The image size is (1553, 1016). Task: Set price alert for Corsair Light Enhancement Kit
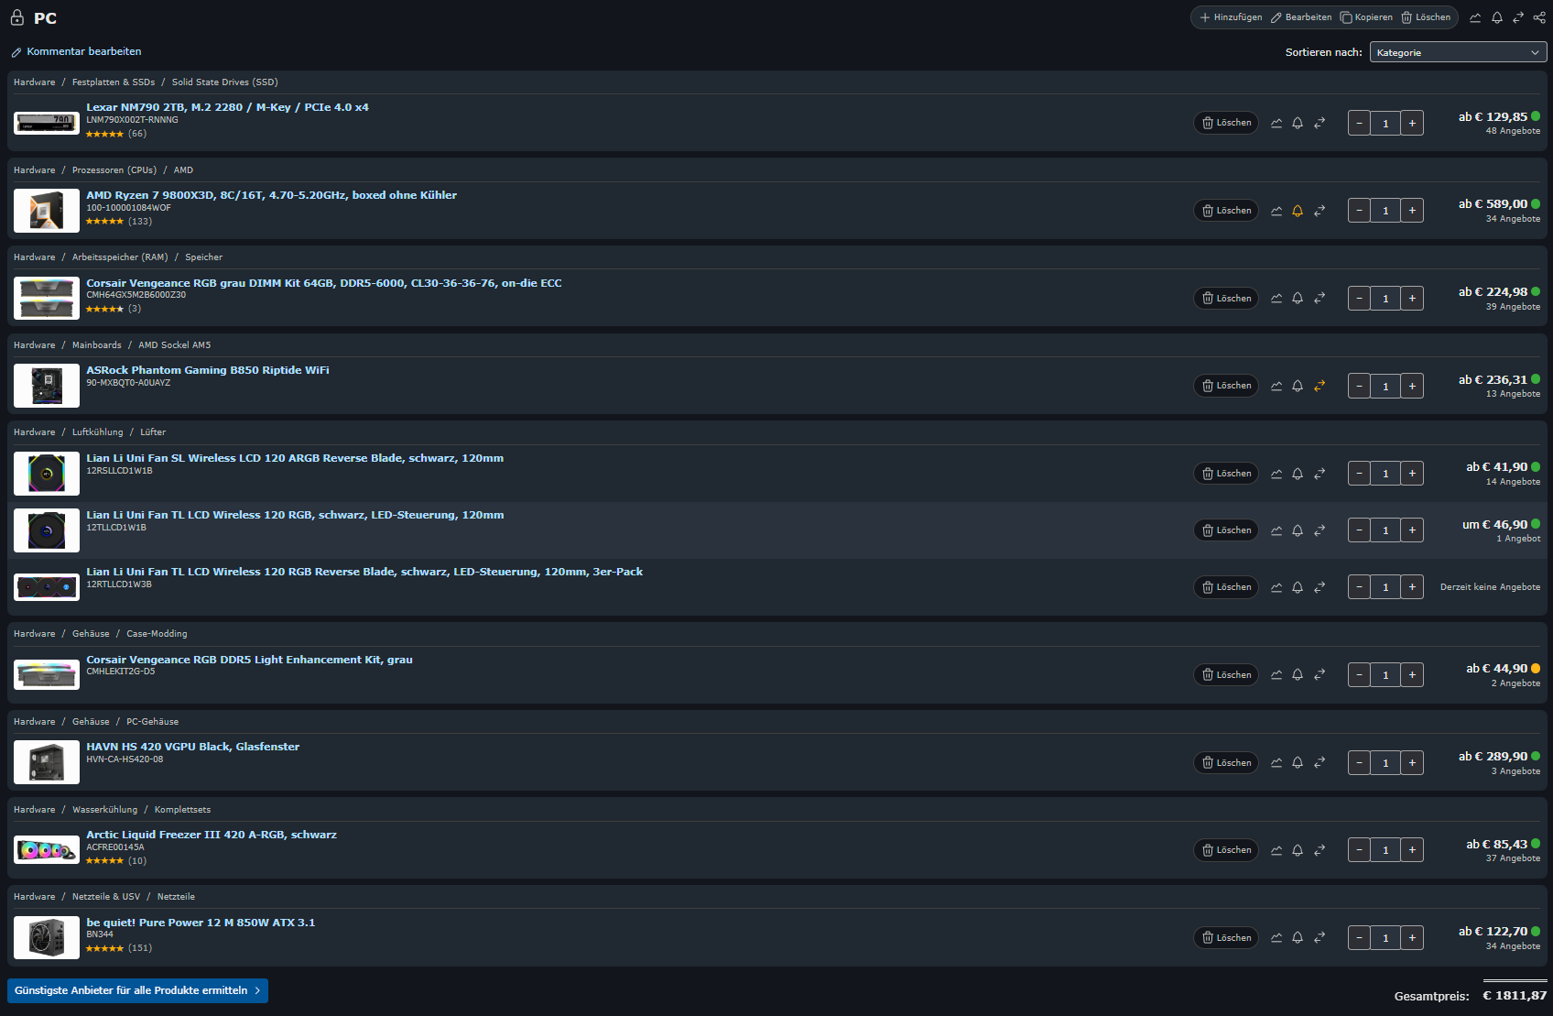coord(1298,675)
